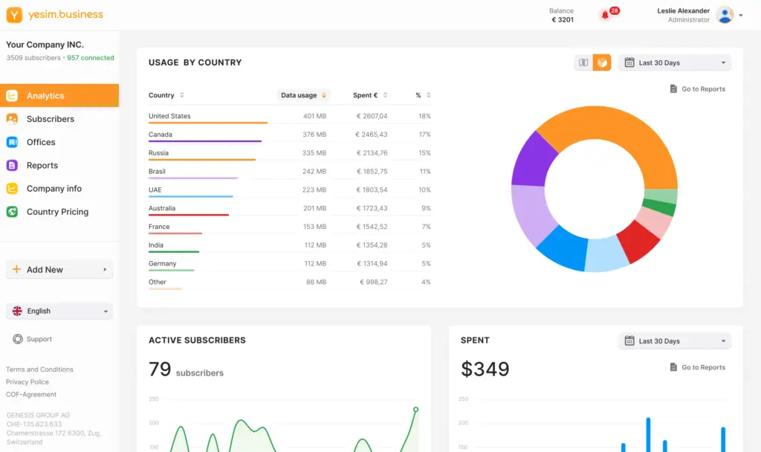Click the Company info sidebar icon

12,189
